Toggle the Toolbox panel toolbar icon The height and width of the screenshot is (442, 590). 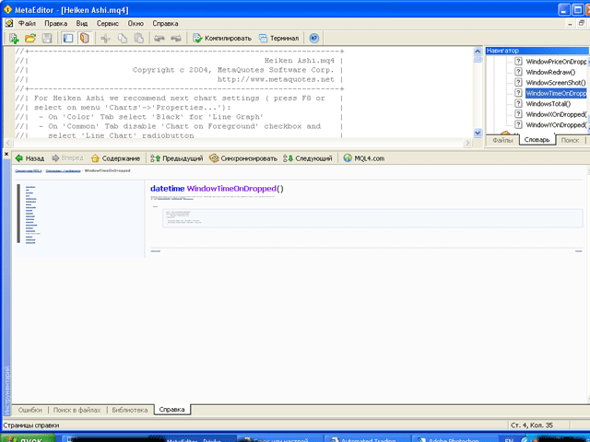pyautogui.click(x=85, y=38)
